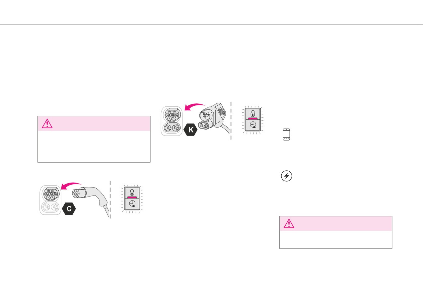Screen dimensions: 423x285
Task: Click the pink curved arrow above C plug
Action: point(71,186)
